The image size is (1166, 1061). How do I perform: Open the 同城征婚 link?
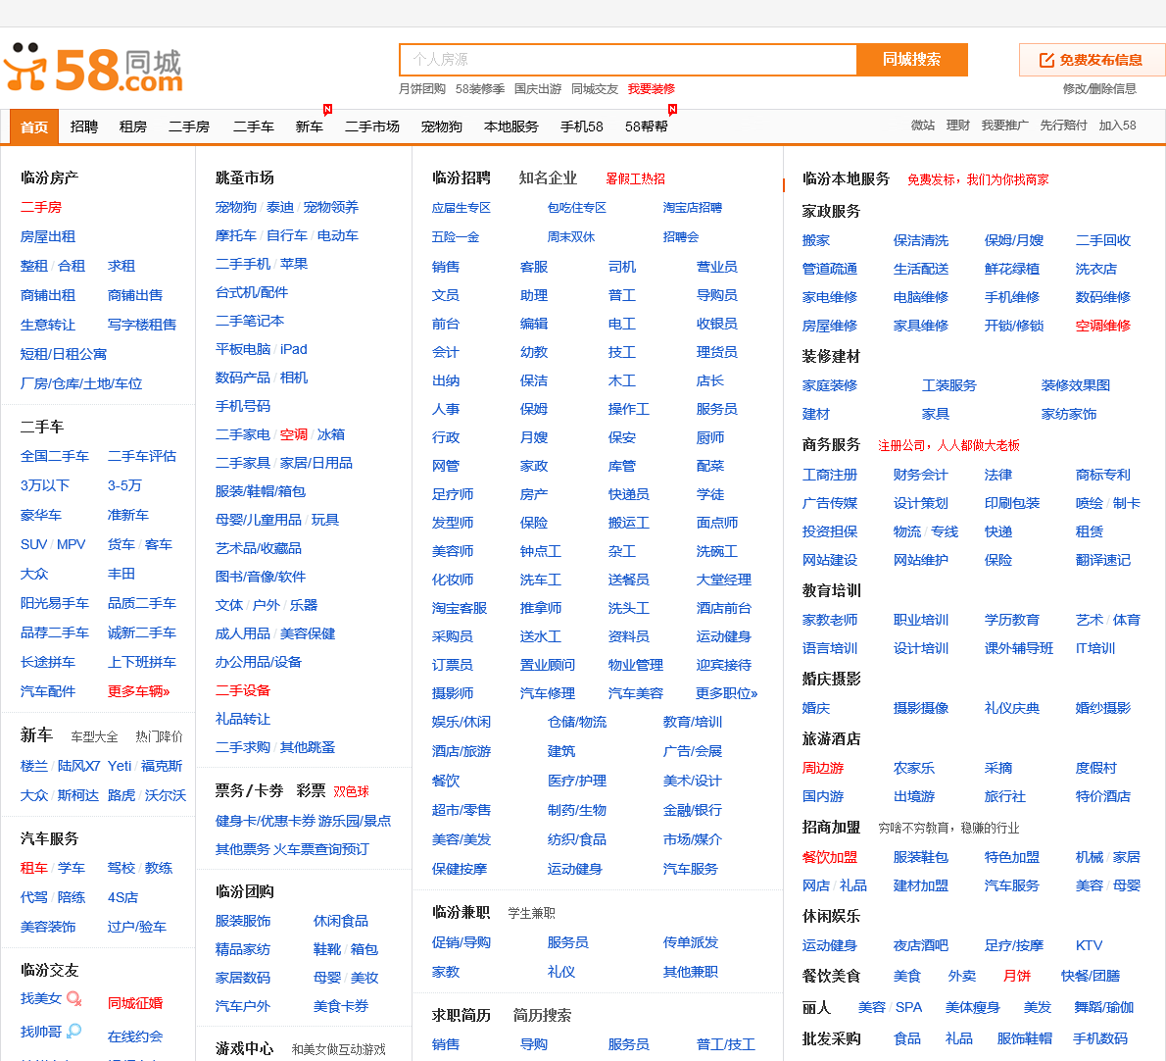135,1003
